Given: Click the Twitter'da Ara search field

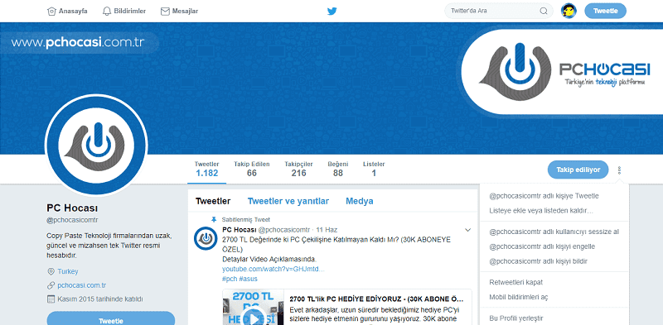Looking at the screenshot, I should coord(499,11).
